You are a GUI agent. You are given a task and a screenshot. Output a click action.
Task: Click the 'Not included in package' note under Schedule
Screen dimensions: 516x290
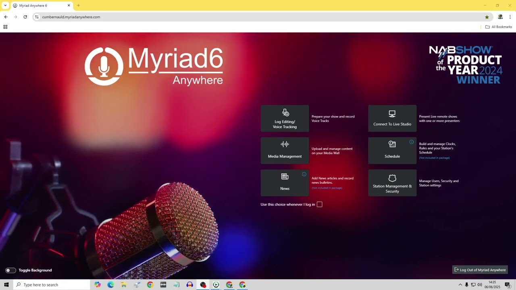(x=434, y=158)
